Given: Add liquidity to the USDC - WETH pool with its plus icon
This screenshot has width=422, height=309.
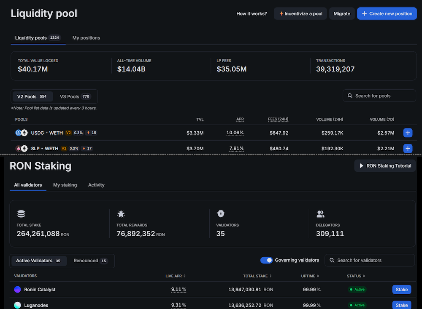Looking at the screenshot, I should 408,133.
